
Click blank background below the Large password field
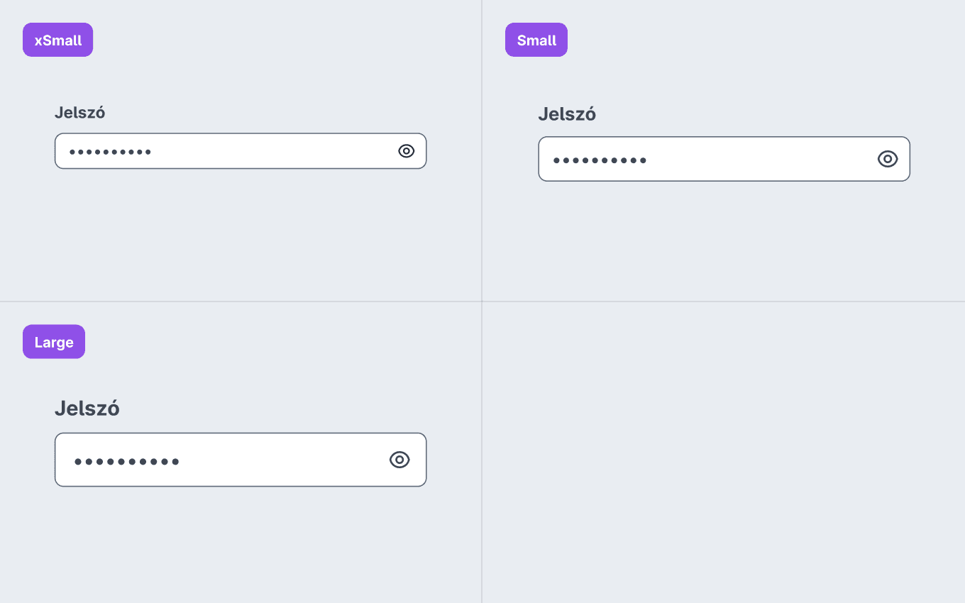point(241,545)
